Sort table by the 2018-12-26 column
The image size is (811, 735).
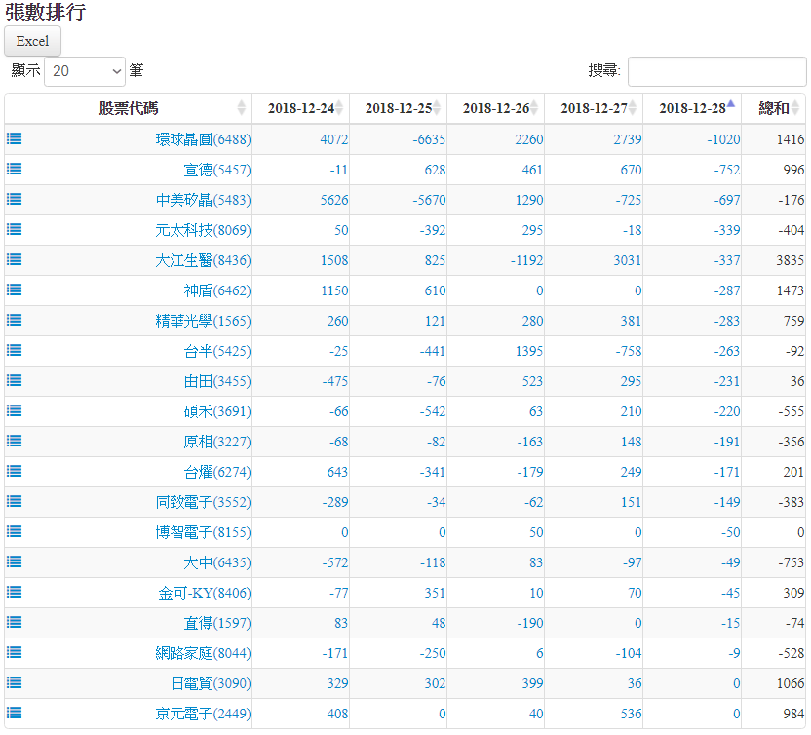point(495,108)
